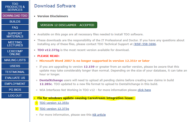This screenshot has height=122, width=191.
Task: Open the KB article link
Action: click(99, 115)
